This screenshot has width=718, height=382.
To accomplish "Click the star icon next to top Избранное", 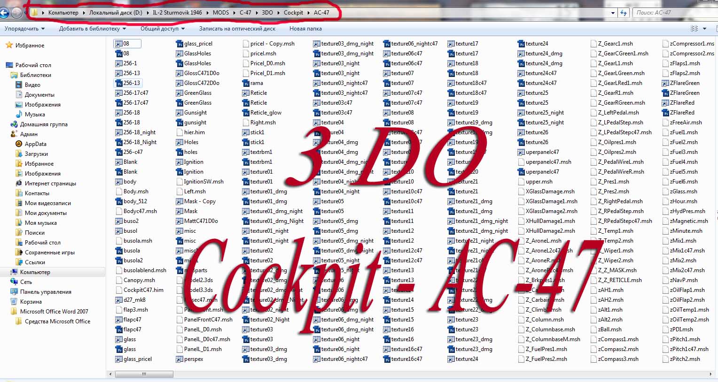I will point(8,46).
